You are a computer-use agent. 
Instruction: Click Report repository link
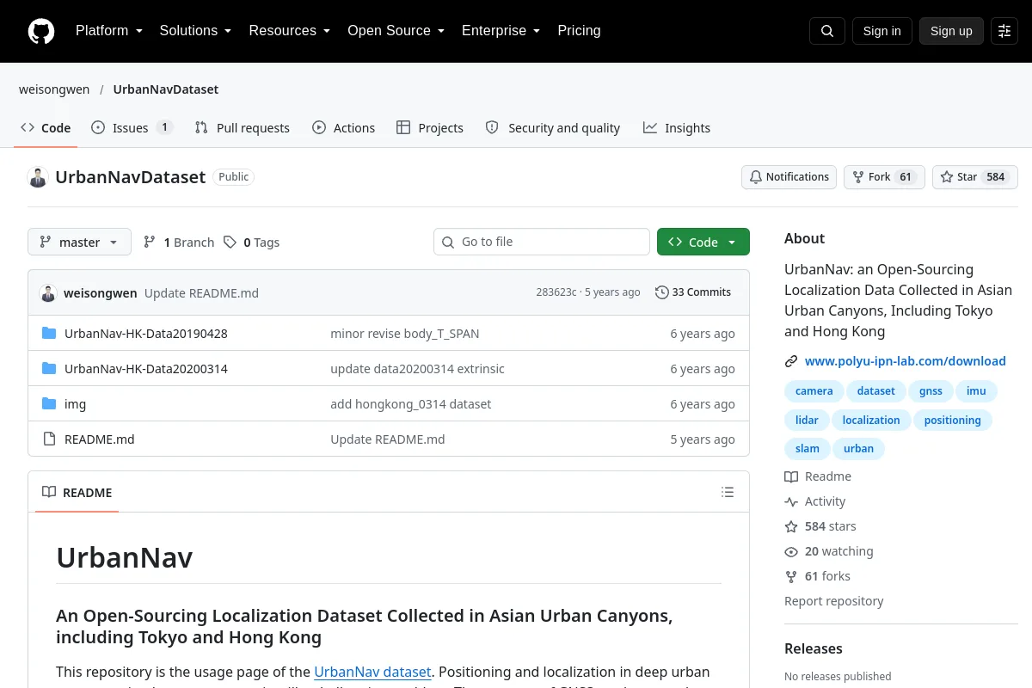pyautogui.click(x=834, y=601)
